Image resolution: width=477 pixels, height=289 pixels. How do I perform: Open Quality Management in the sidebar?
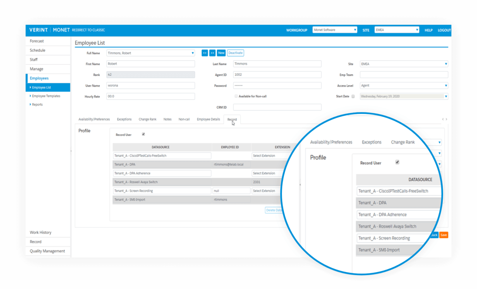[47, 251]
